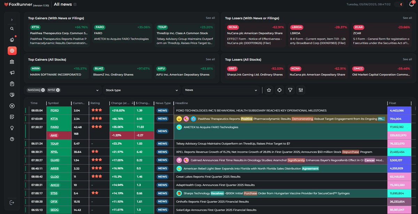418x214 pixels.
Task: Click the gift icon in STSS headline
Action: [x=179, y=193]
